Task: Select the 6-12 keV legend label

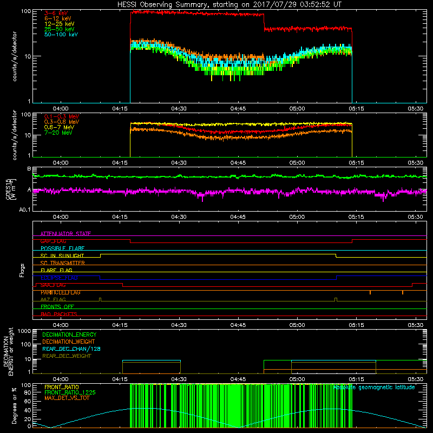Action: click(x=58, y=18)
